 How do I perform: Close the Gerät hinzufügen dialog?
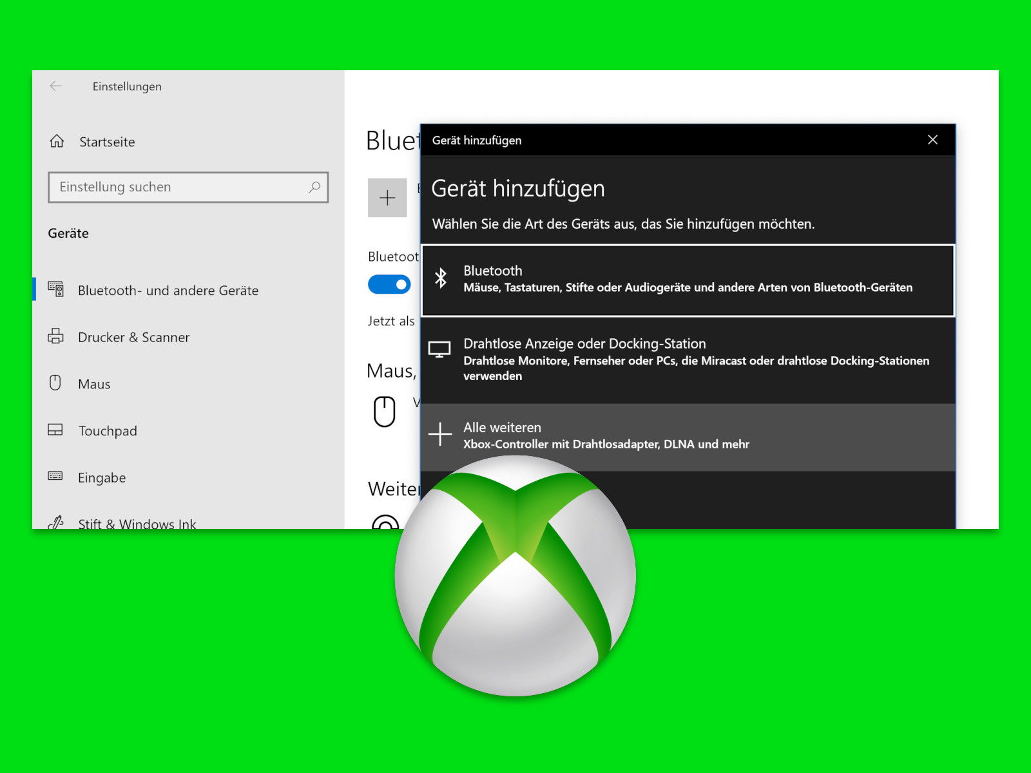[932, 140]
